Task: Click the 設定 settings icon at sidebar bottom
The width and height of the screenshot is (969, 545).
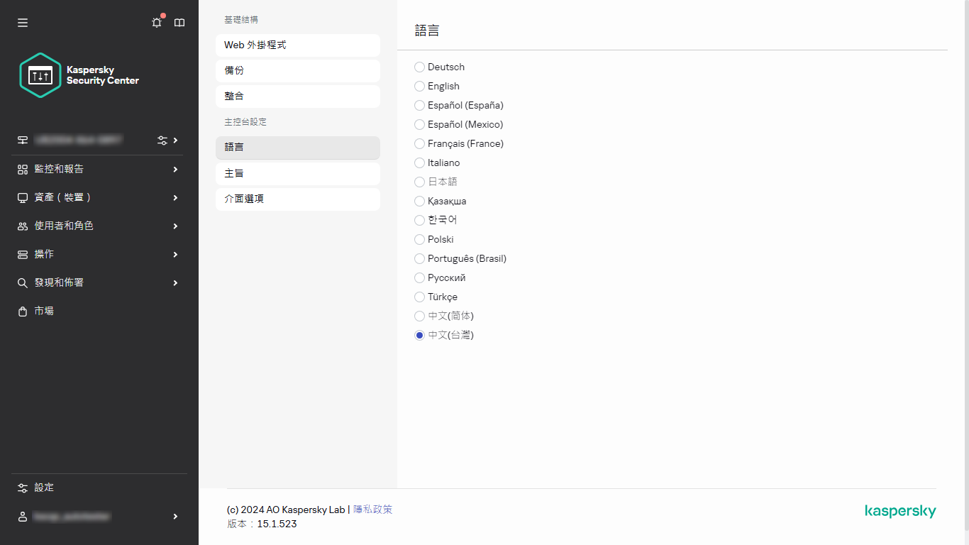Action: point(23,488)
